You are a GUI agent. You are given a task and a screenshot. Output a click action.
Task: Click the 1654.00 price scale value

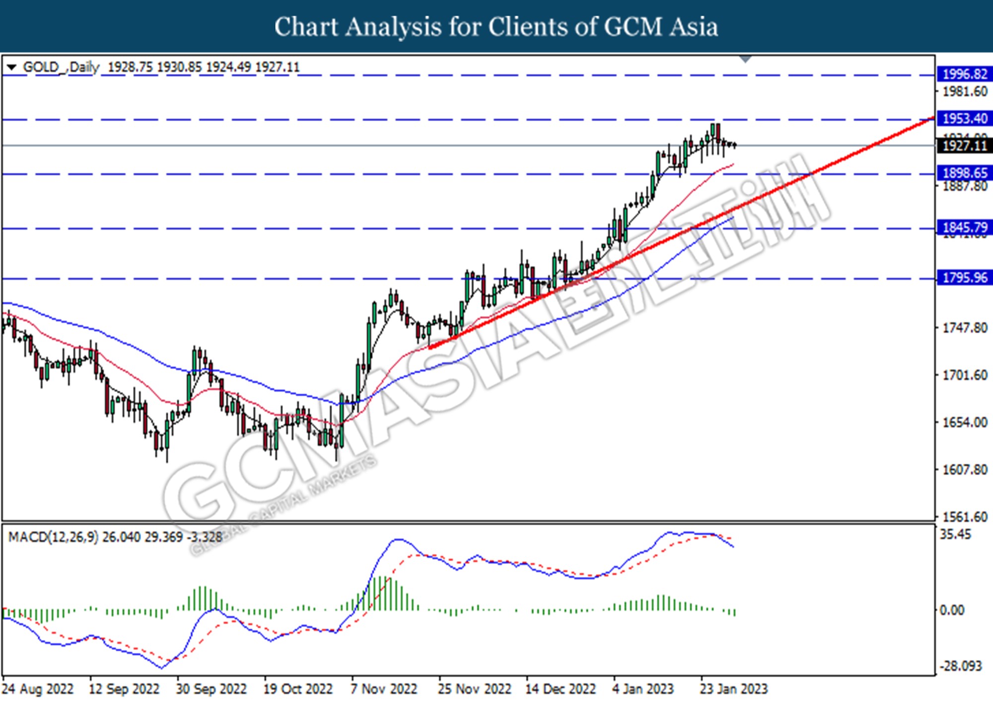pos(965,422)
